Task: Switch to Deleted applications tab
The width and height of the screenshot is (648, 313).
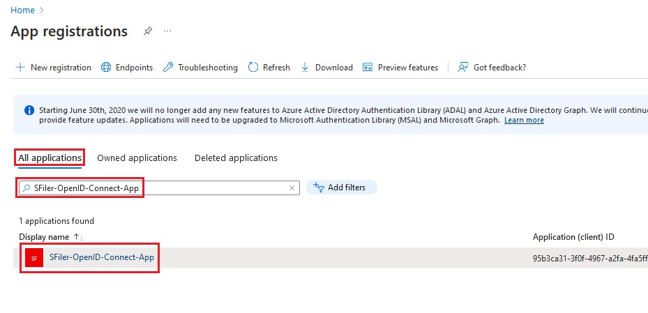Action: [x=236, y=158]
